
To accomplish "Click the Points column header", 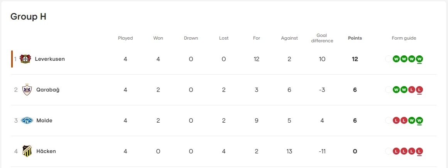I will [x=355, y=38].
